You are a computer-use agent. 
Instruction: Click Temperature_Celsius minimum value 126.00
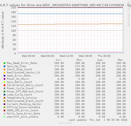tap(80, 98)
